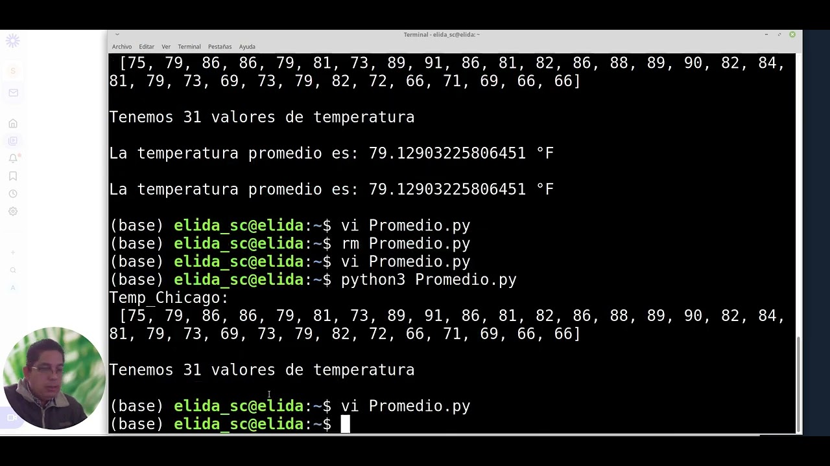830x466 pixels.
Task: Click the 'Temp_Chicago:' output line
Action: pyautogui.click(x=169, y=298)
